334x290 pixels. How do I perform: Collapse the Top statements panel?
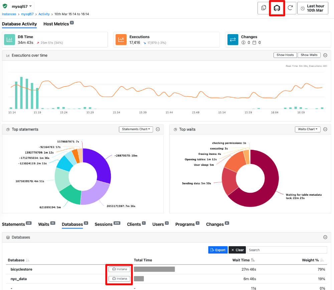click(158, 129)
